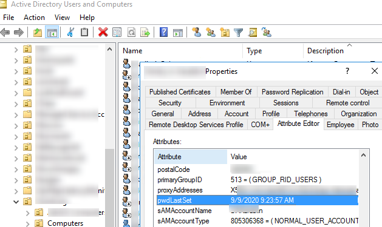Click the Back arrow in the toolbar
Image resolution: width=382 pixels, height=227 pixels.
[5, 32]
